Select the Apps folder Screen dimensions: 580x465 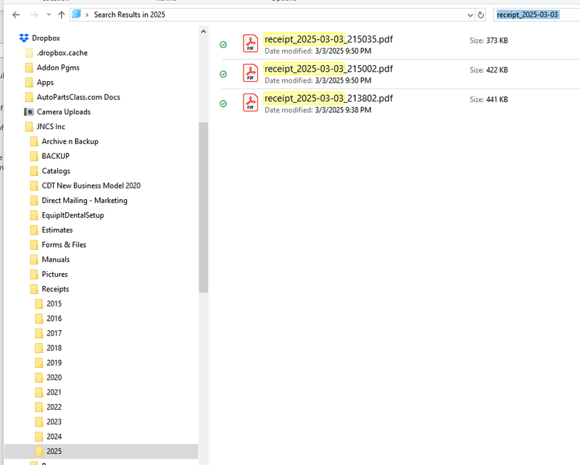click(x=45, y=83)
